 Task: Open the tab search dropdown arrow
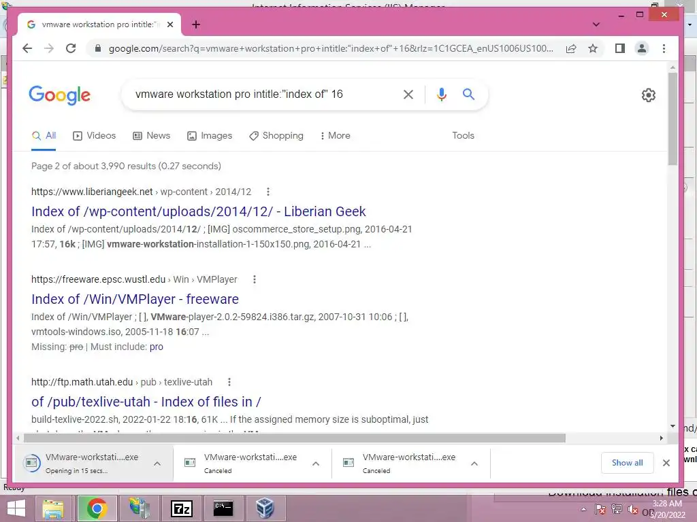coord(596,24)
